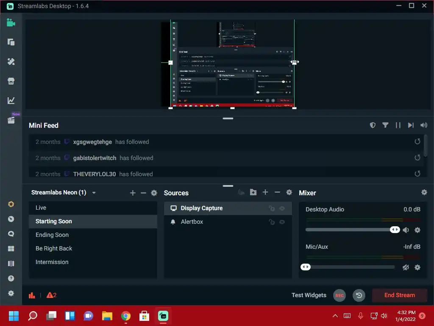Add a source folder in Sources

pos(253,192)
